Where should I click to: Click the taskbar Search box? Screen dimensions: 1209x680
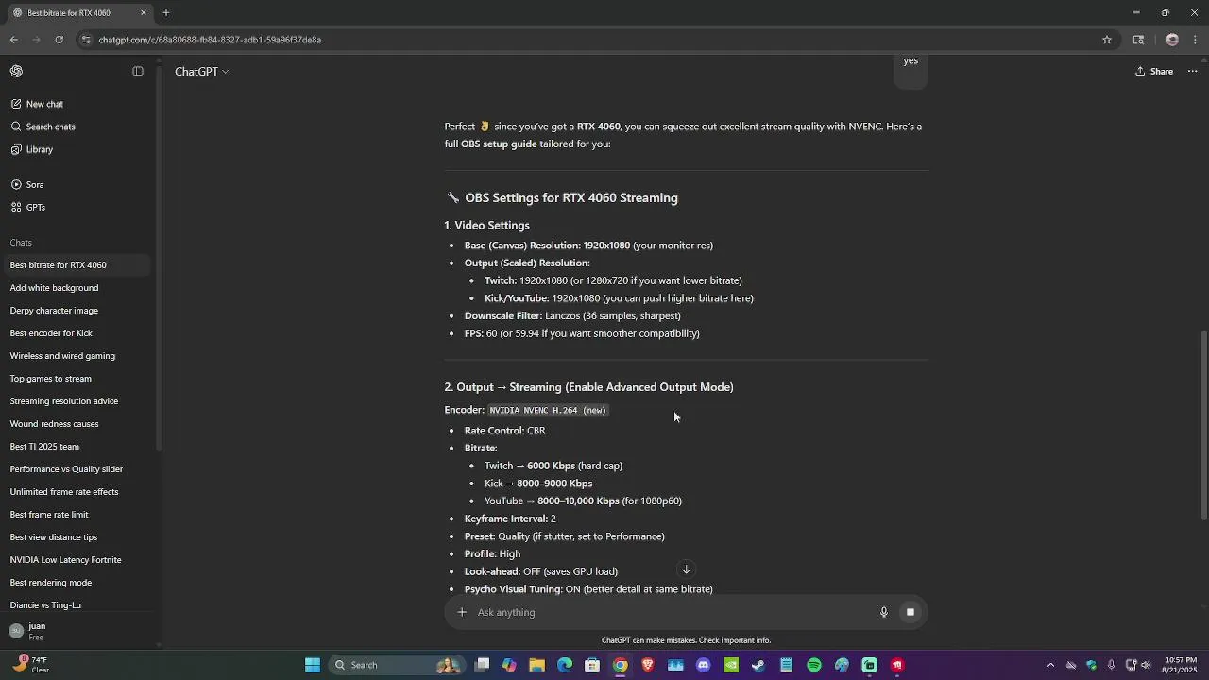395,665
